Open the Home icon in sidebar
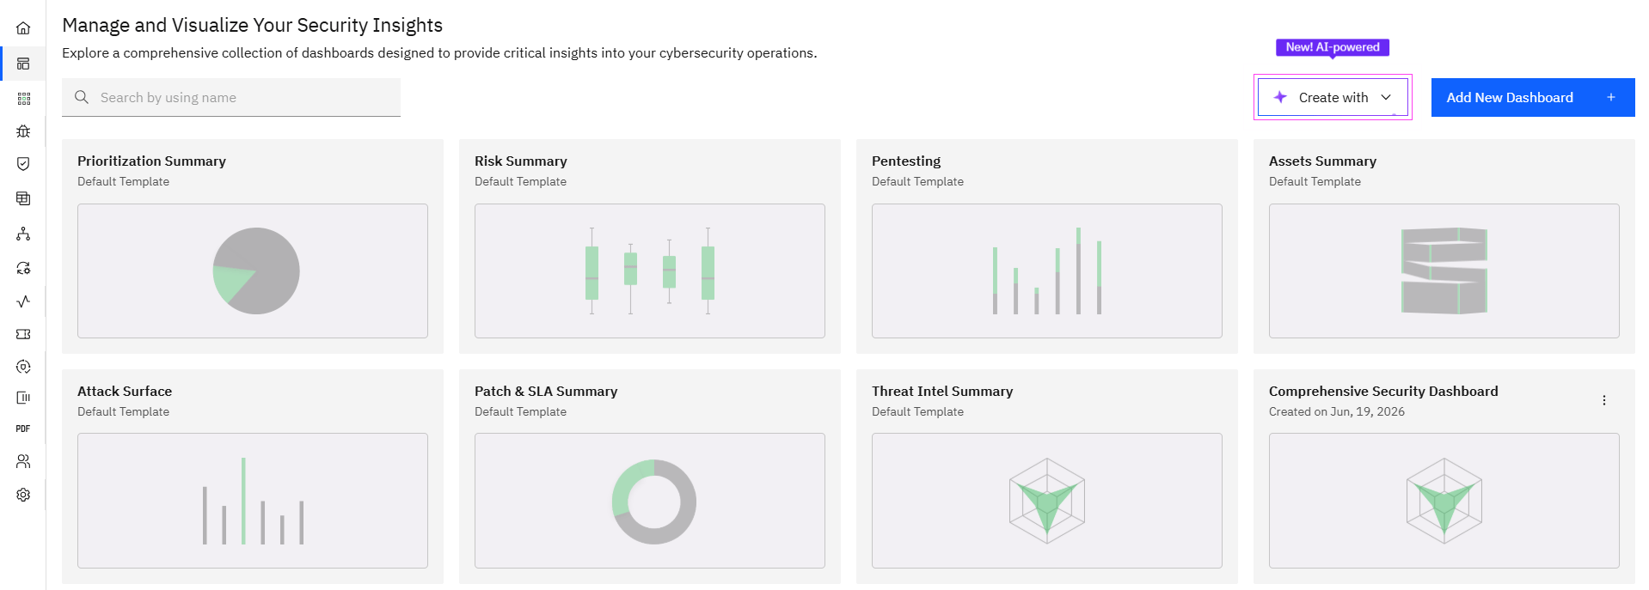Image resolution: width=1649 pixels, height=590 pixels. (x=23, y=28)
